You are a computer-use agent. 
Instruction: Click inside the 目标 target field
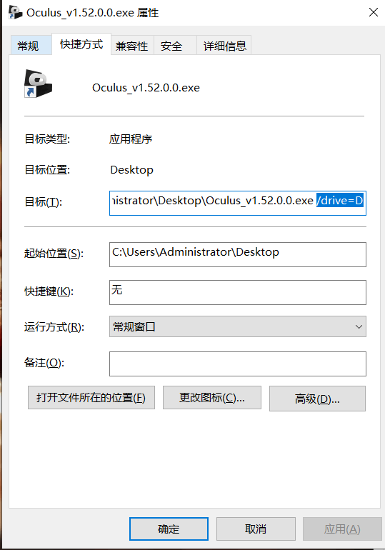point(238,203)
